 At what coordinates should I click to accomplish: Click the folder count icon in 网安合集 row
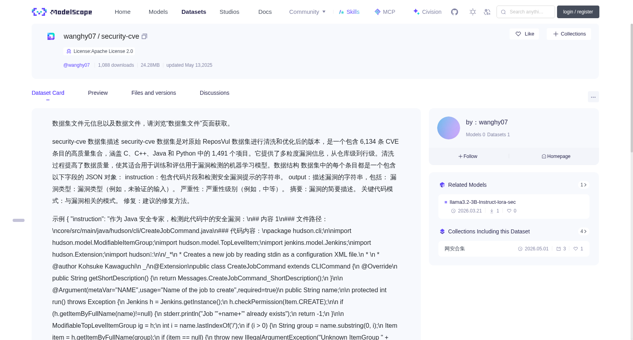tap(559, 249)
